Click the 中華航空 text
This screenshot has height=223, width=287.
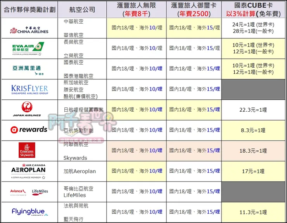click(74, 22)
